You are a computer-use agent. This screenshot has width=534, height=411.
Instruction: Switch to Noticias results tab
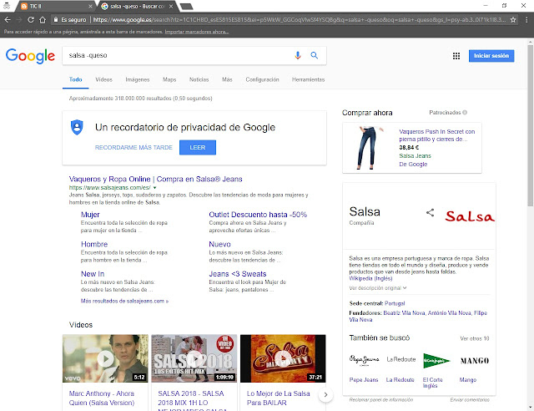coord(199,79)
